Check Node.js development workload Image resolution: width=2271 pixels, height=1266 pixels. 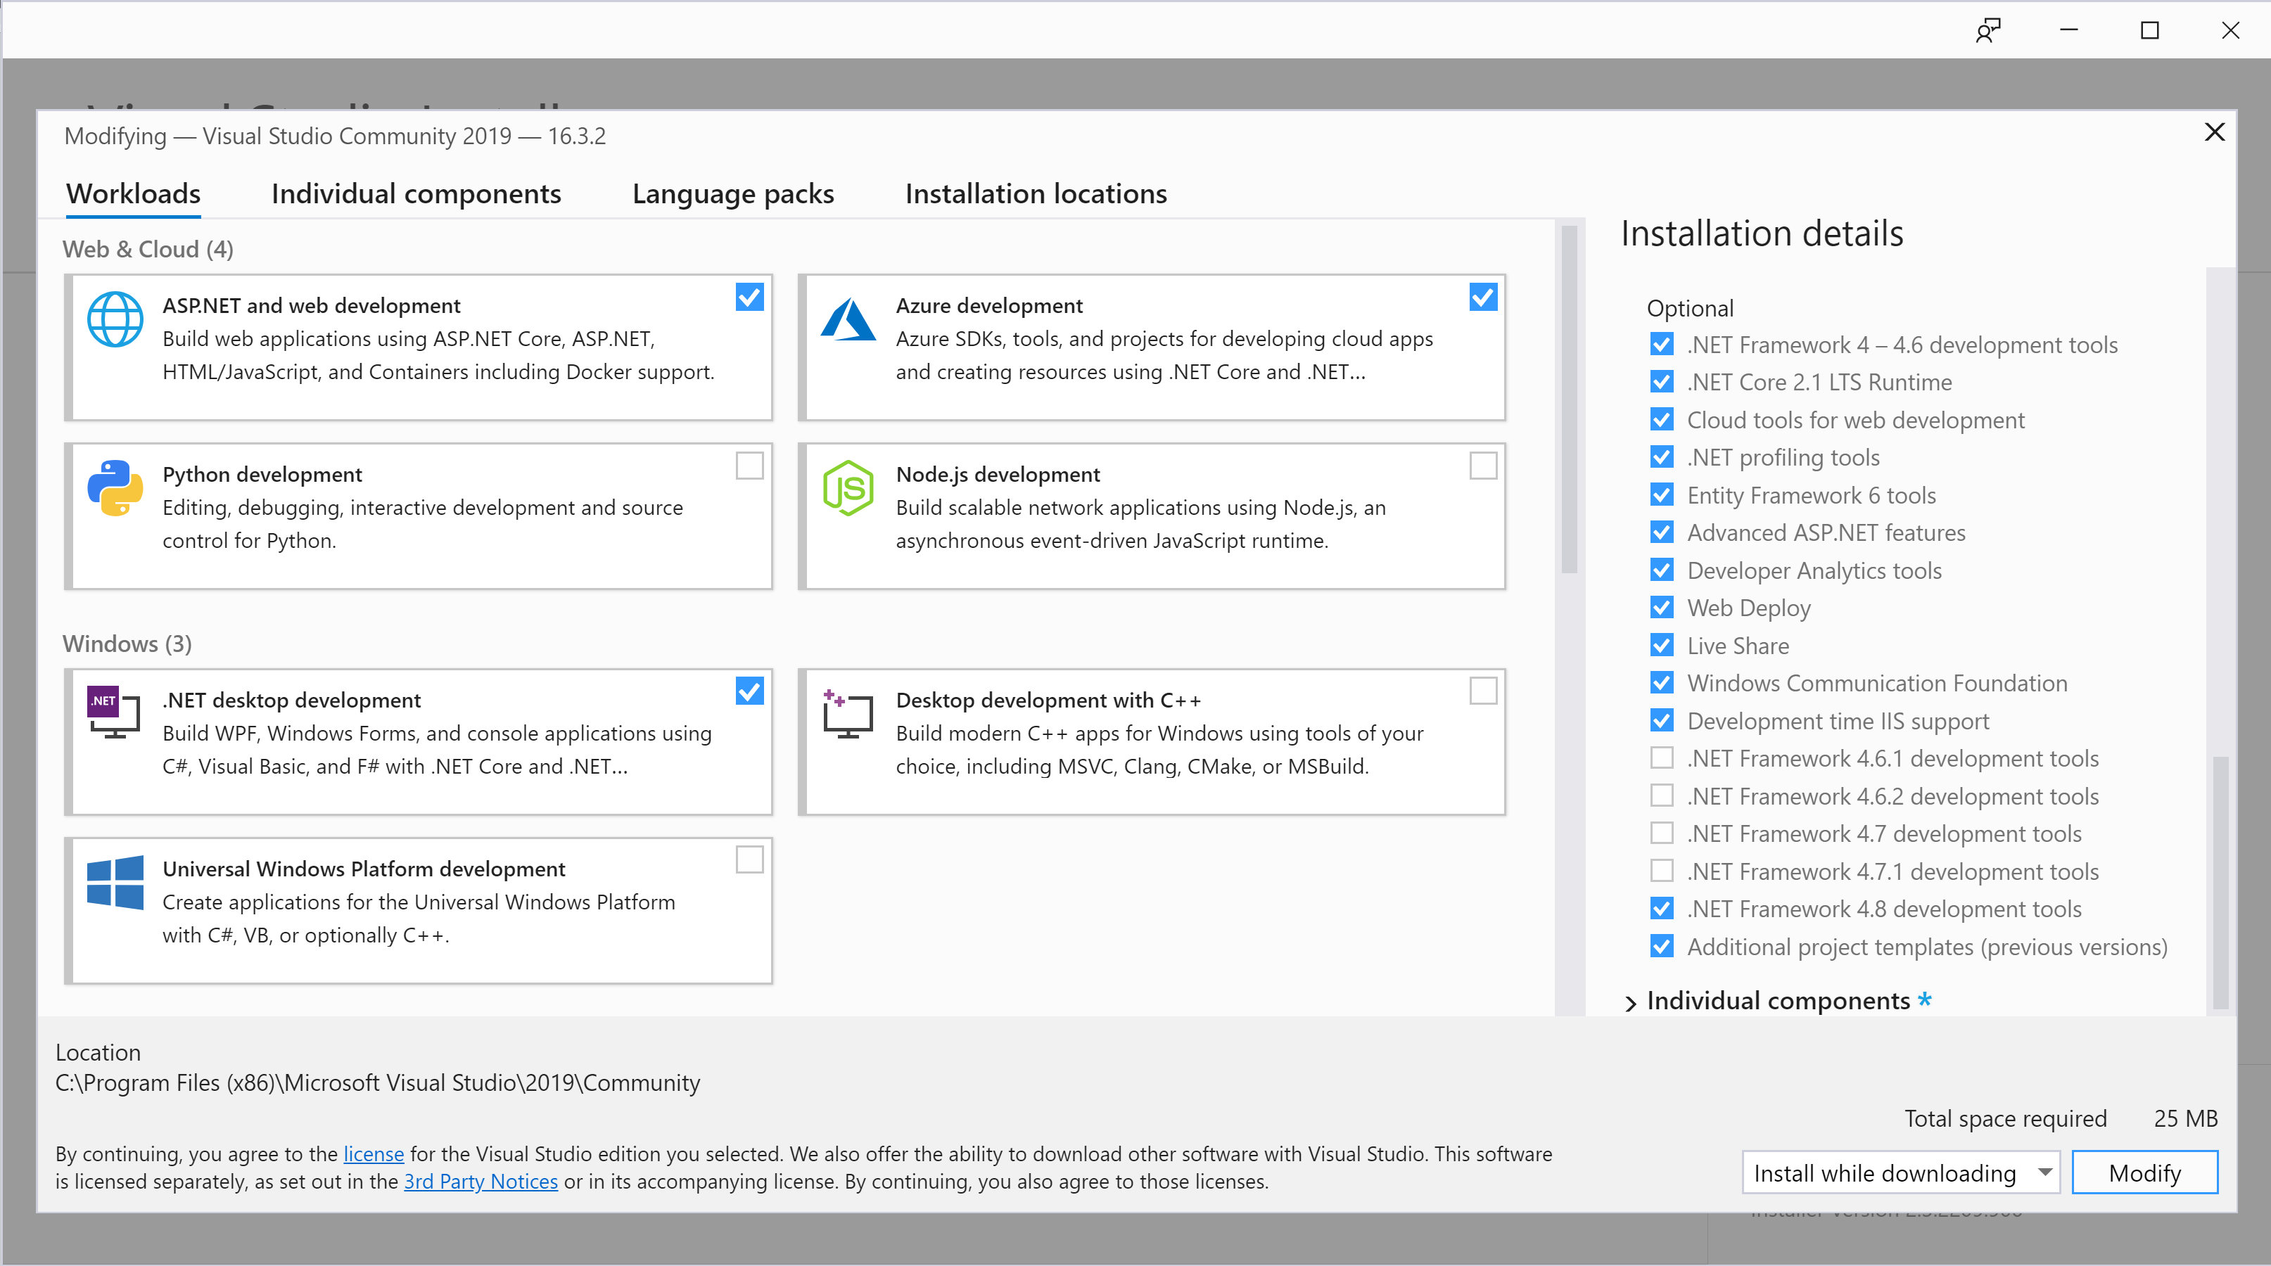click(x=1483, y=466)
